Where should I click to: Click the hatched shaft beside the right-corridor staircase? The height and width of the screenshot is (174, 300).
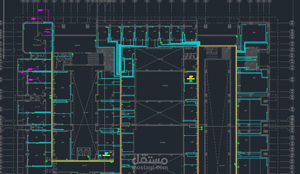226,53
